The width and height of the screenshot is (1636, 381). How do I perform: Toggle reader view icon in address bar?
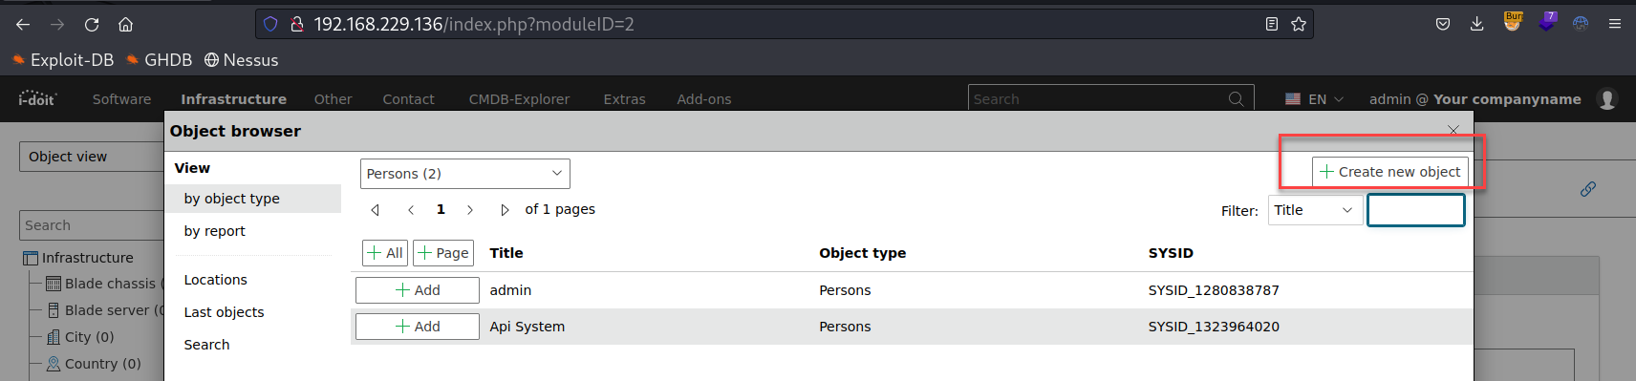1272,24
